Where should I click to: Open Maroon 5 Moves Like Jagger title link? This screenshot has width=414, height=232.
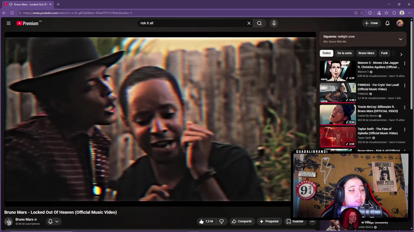(378, 65)
